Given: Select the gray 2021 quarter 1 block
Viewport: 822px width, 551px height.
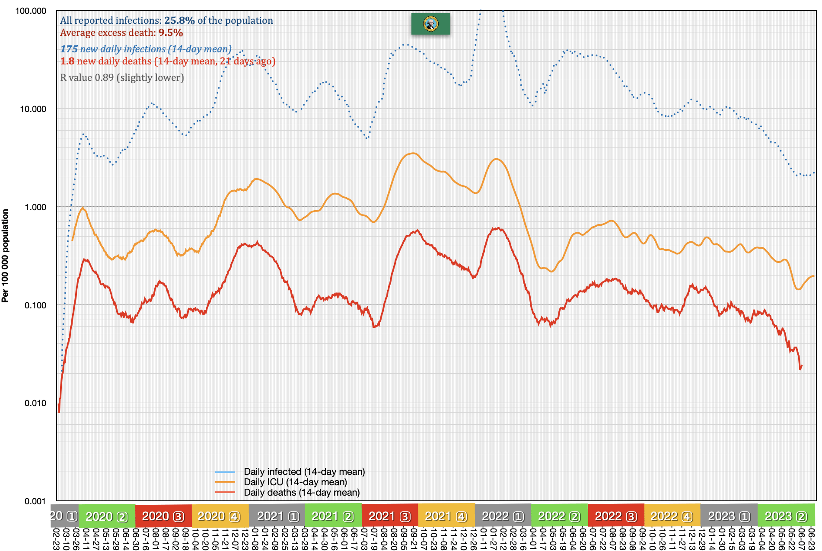Looking at the screenshot, I should click(x=277, y=516).
